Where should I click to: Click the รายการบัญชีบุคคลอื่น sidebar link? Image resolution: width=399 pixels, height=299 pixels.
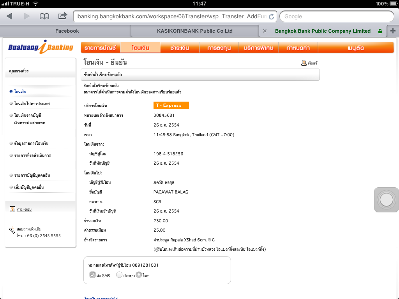click(x=32, y=175)
